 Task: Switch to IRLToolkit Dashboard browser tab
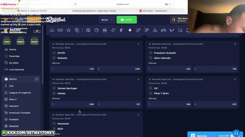point(153,11)
